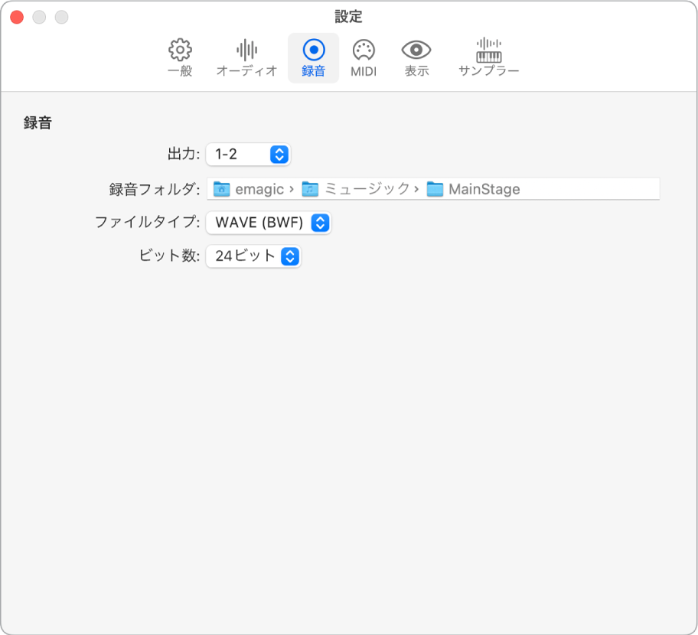Click the emagic folder icon in the path

220,189
